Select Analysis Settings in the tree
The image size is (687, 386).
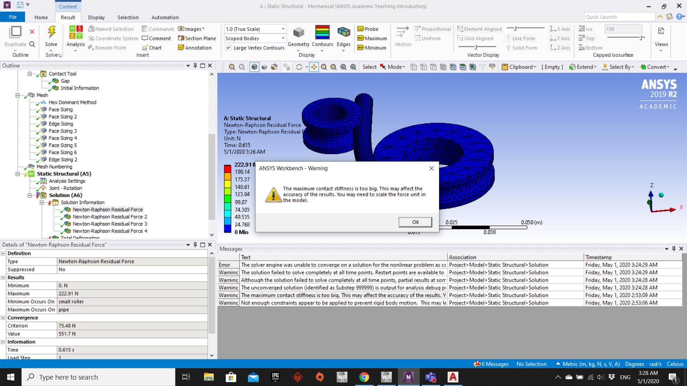tap(67, 181)
